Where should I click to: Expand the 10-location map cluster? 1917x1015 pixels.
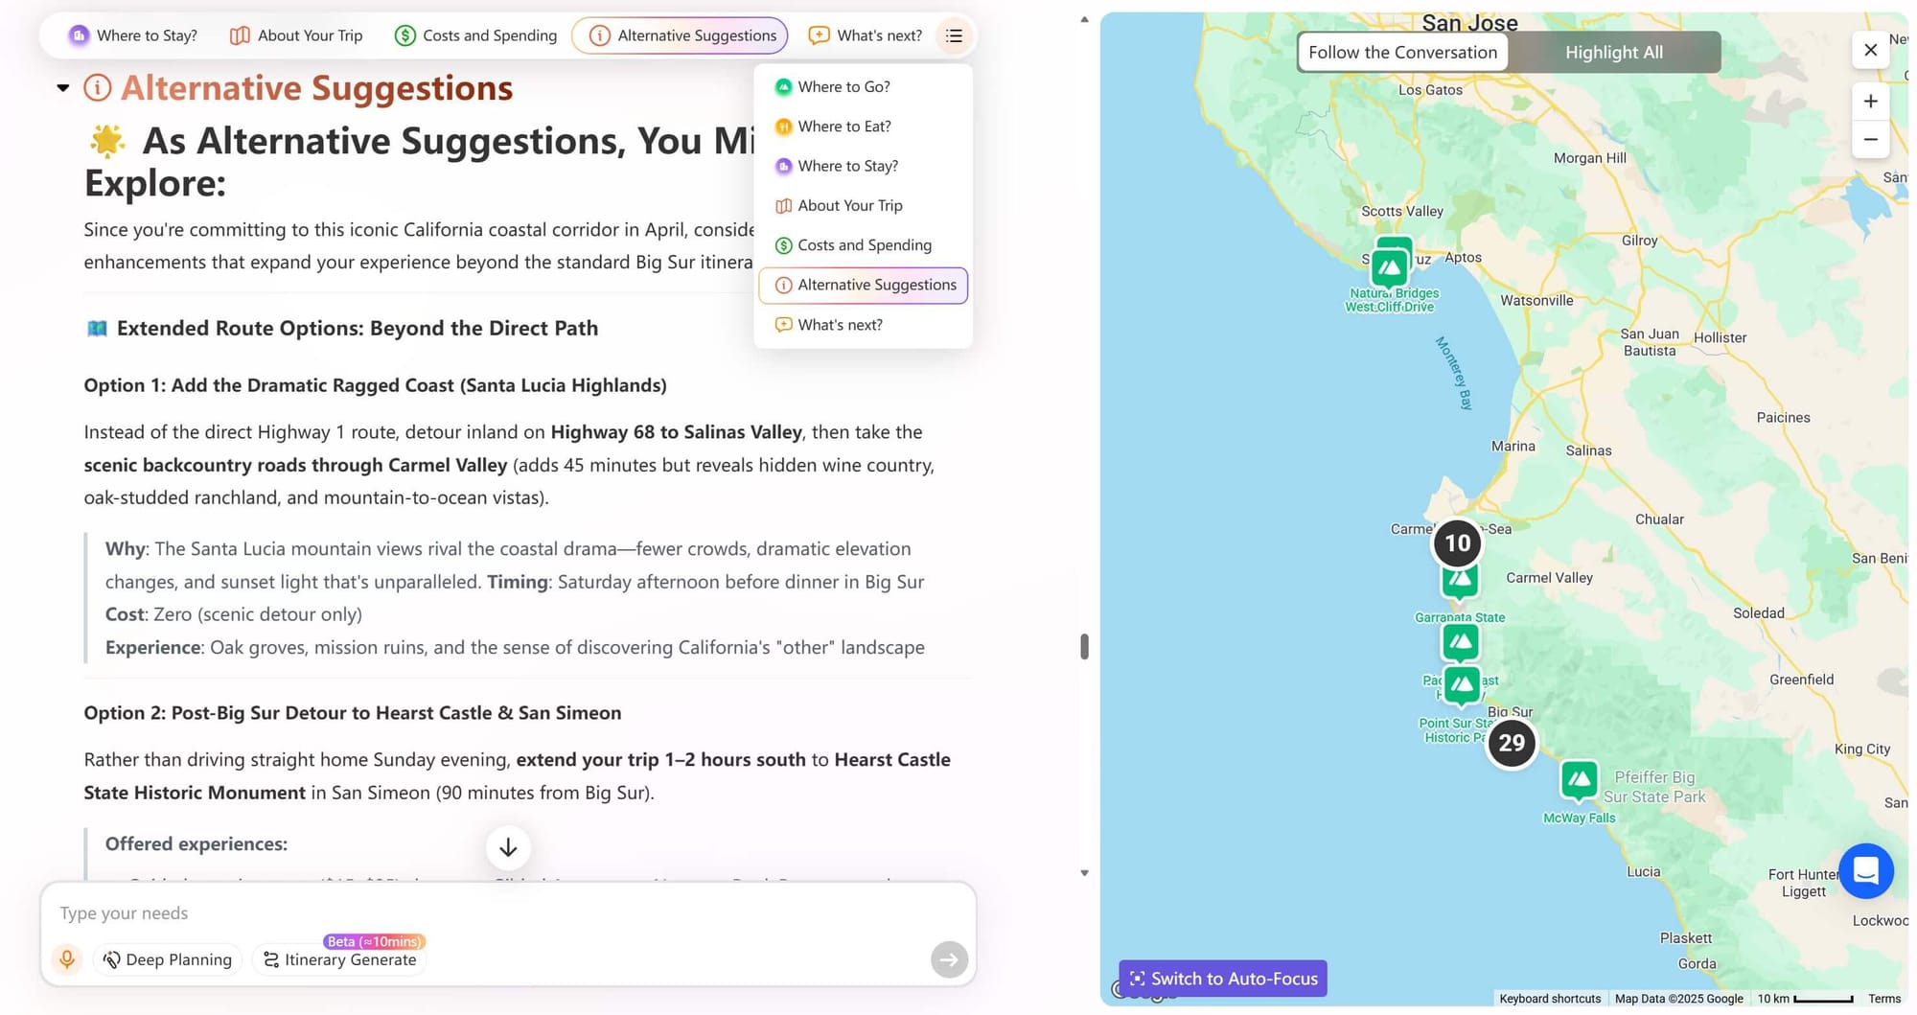(x=1457, y=543)
